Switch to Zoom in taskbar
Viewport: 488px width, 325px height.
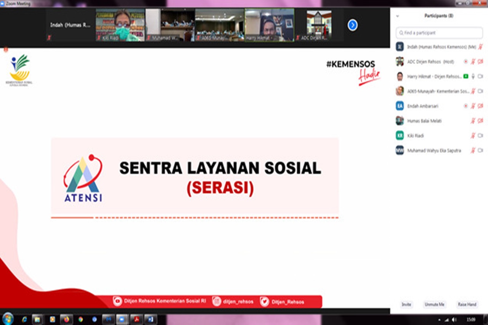pyautogui.click(x=123, y=319)
